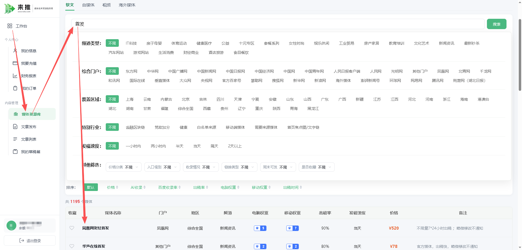Select 不限 under 频道类型
This screenshot has width=522, height=250.
(x=112, y=43)
